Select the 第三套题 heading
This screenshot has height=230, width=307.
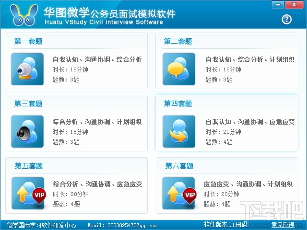(28, 103)
